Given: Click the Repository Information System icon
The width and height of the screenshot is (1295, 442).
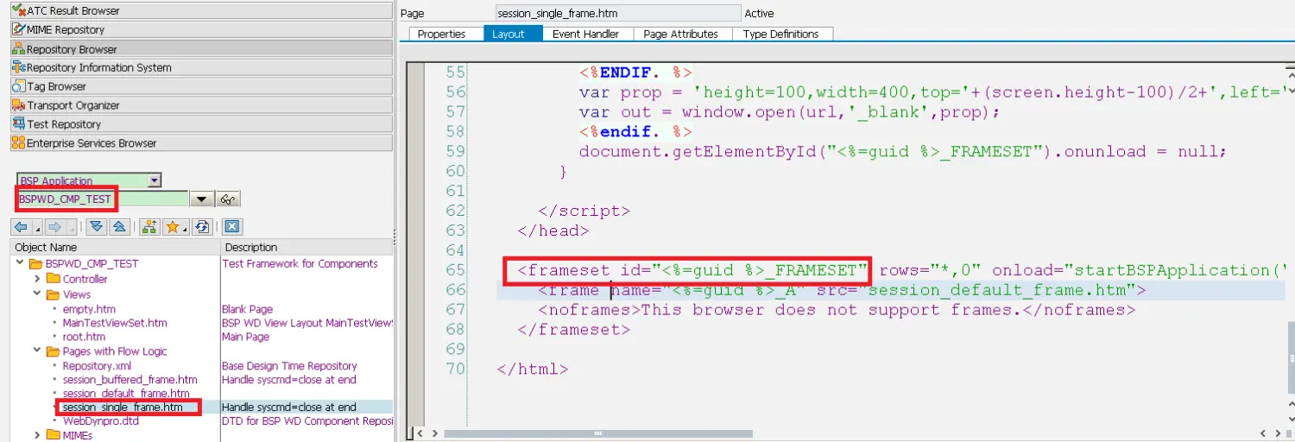Looking at the screenshot, I should 19,67.
